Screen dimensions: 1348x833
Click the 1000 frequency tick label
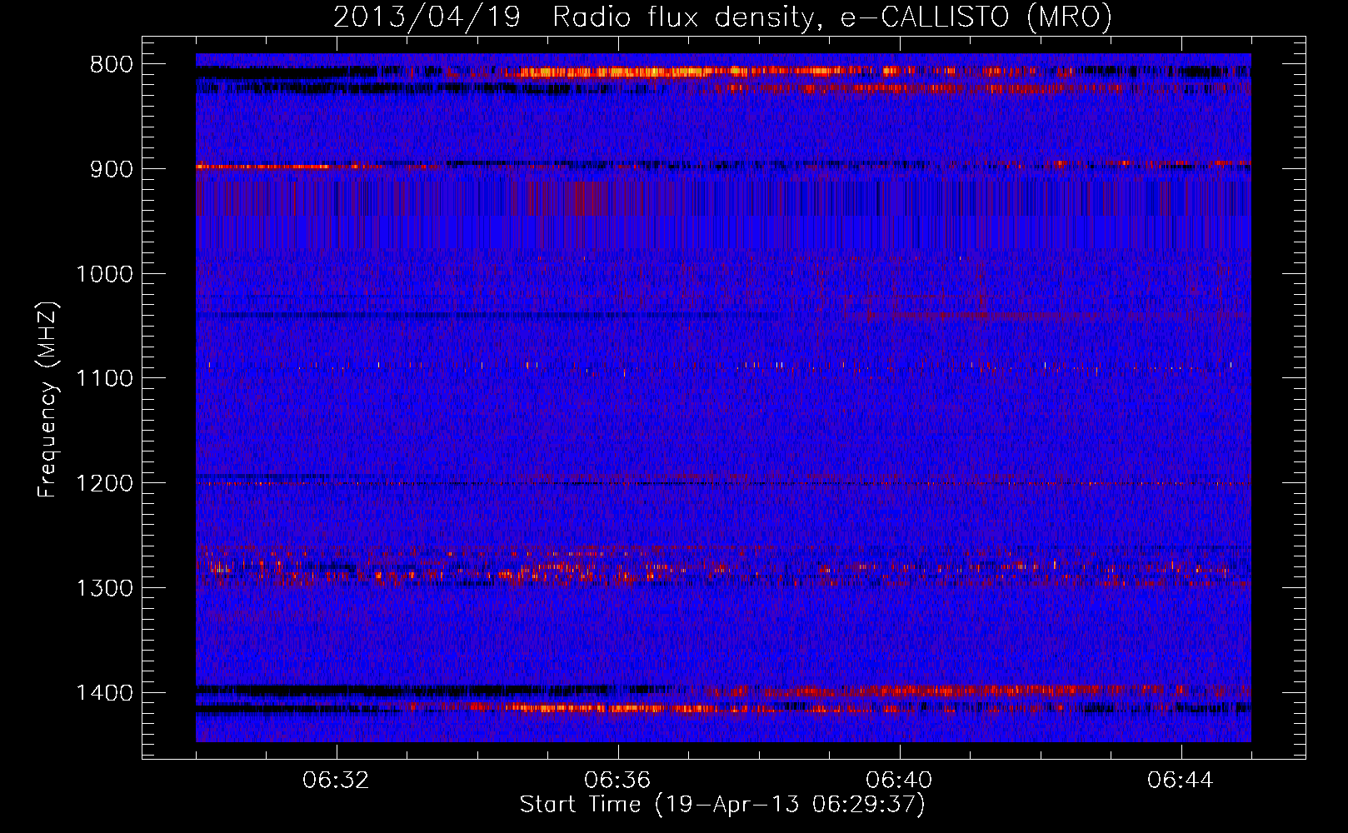pyautogui.click(x=104, y=274)
